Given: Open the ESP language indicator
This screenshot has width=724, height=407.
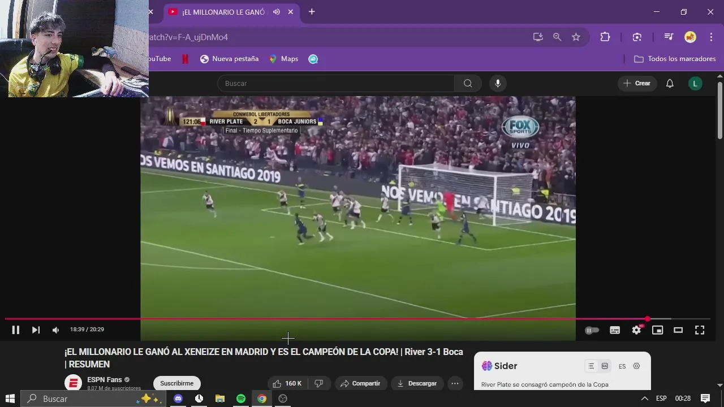Looking at the screenshot, I should pos(661,399).
